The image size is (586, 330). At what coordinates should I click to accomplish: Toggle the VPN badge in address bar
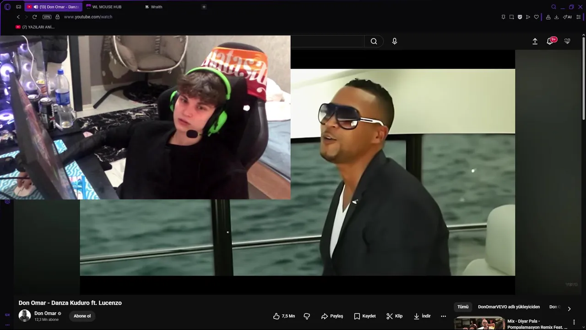47,17
